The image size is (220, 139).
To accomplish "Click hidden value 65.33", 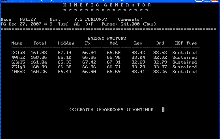I will [64, 62].
